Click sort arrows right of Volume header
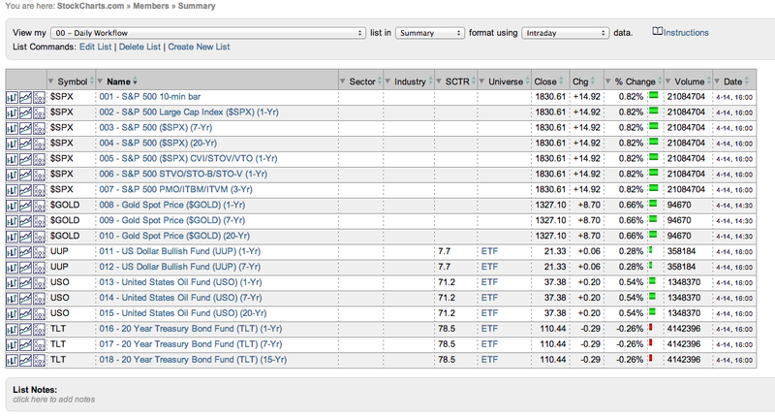This screenshot has height=419, width=775. coord(709,81)
